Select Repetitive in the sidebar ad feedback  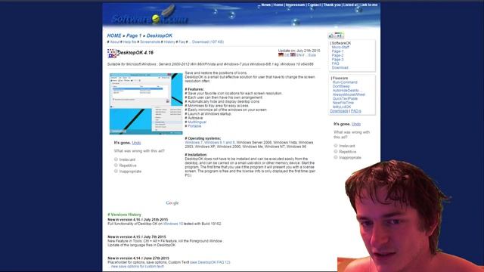[x=336, y=151]
